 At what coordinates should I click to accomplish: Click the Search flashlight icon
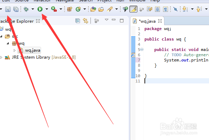pyautogui.click(x=110, y=9)
